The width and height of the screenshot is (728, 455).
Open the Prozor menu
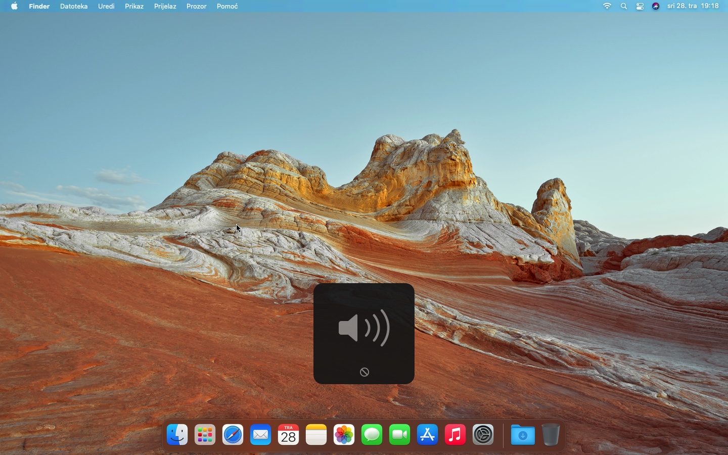197,6
